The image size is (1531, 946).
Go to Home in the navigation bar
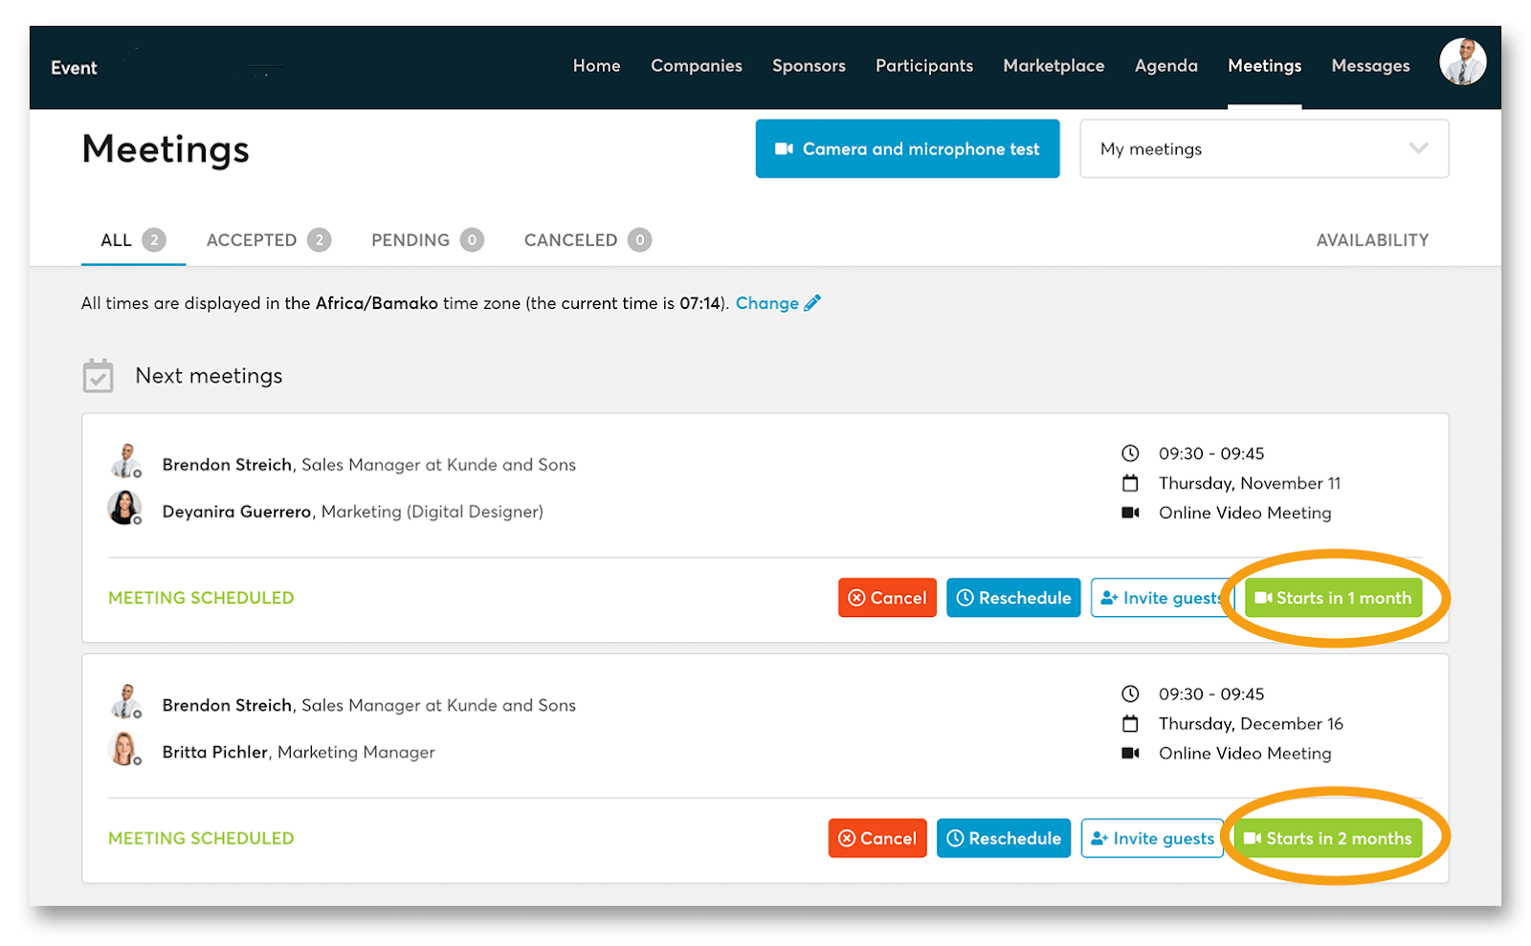(596, 66)
